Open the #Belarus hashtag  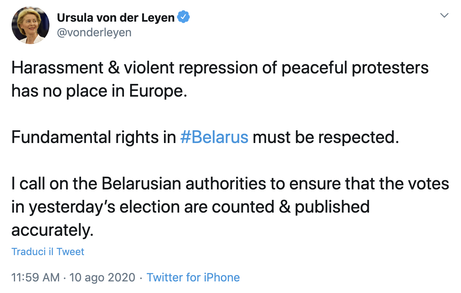tap(214, 137)
